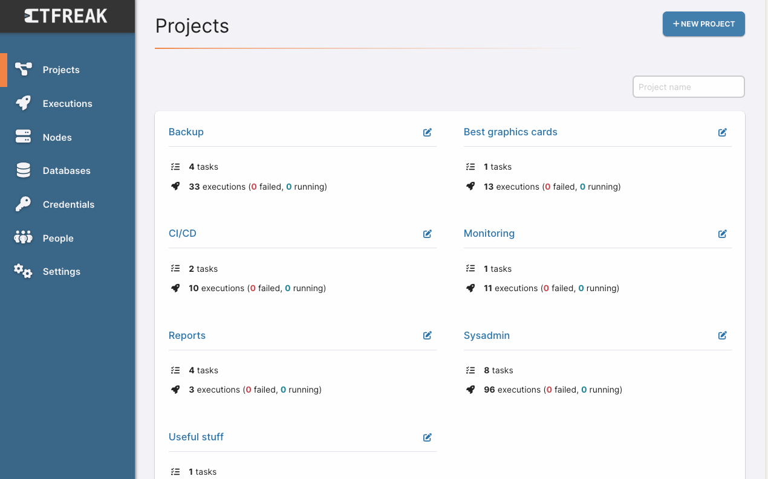Click the '4 tasks' text under Backup

coord(203,167)
